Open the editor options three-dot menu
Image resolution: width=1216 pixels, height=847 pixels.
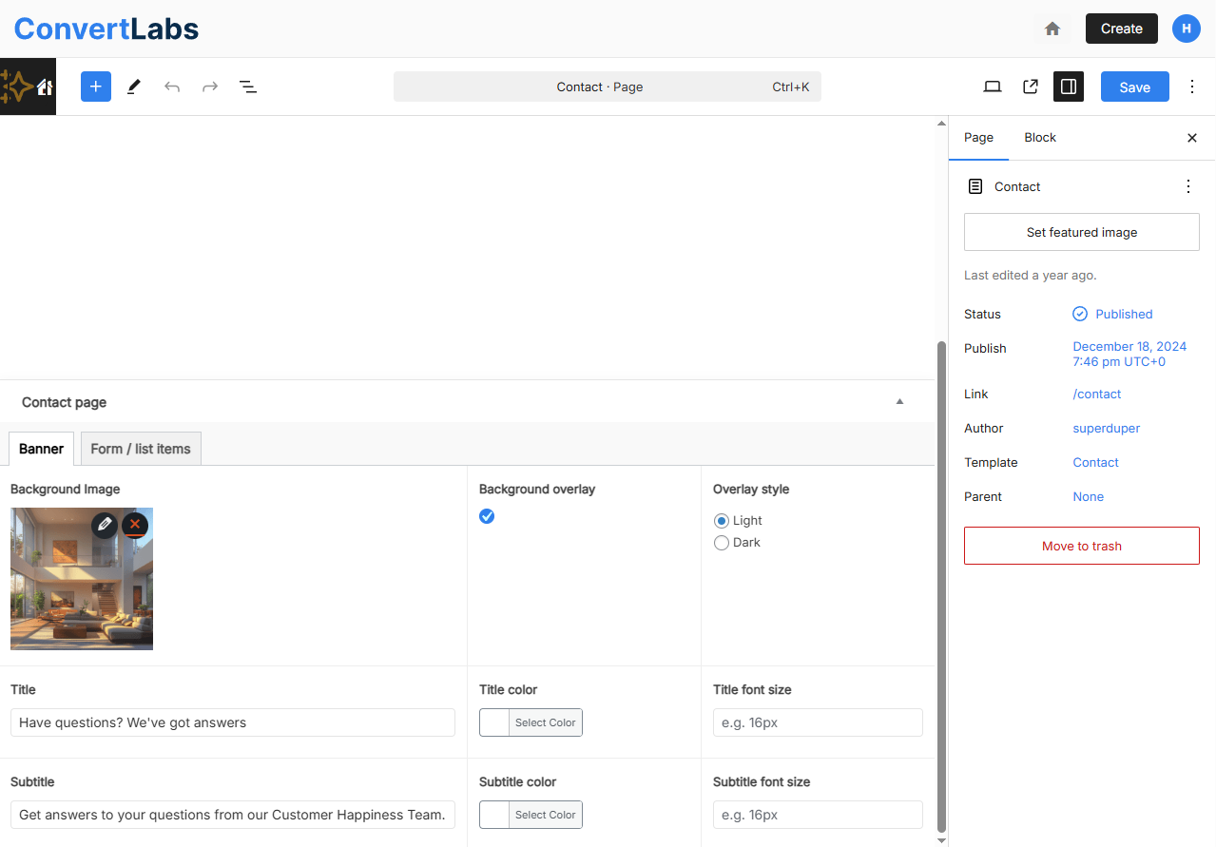tap(1192, 87)
